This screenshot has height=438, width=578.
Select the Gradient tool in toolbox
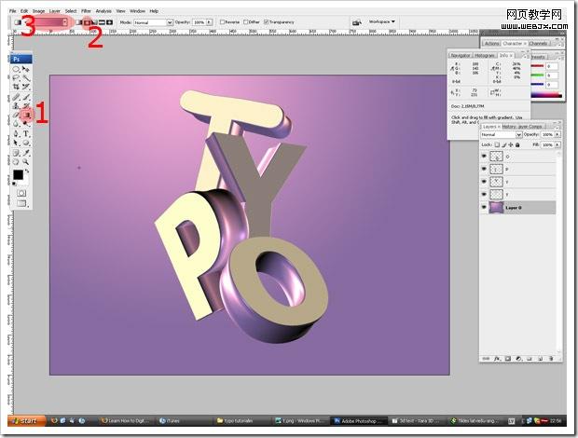(26, 115)
